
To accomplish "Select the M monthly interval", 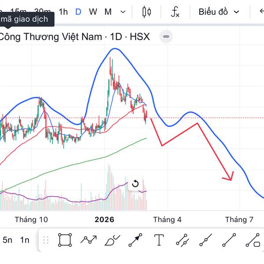I will (x=108, y=12).
